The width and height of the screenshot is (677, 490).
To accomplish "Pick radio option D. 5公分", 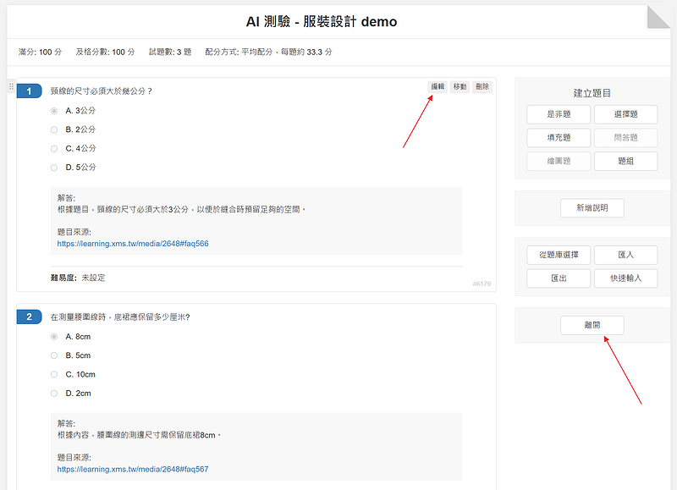I will 54,167.
